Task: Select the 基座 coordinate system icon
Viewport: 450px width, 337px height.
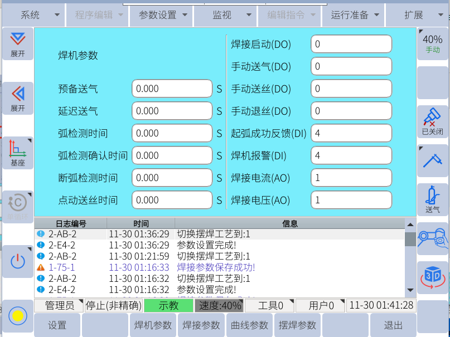Action: pos(17,153)
